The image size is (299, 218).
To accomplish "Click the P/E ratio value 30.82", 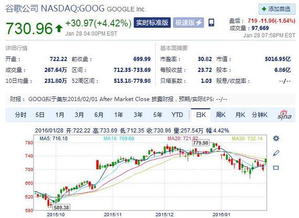I will (205, 59).
